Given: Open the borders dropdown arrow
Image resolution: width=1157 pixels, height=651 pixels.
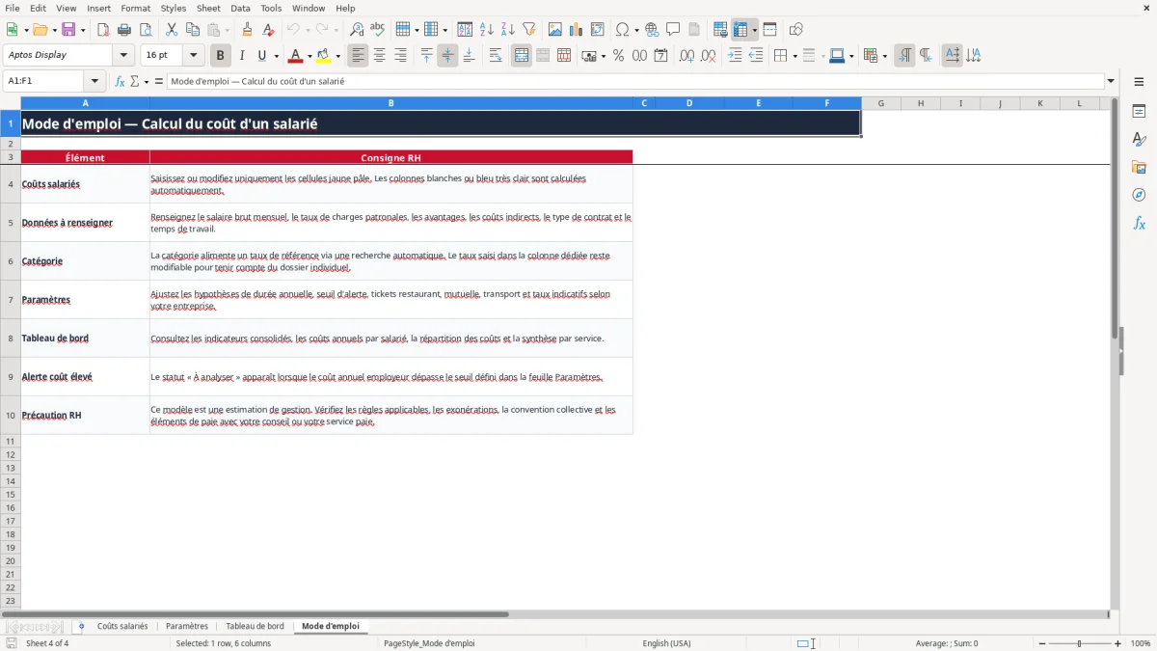Looking at the screenshot, I should [x=794, y=56].
